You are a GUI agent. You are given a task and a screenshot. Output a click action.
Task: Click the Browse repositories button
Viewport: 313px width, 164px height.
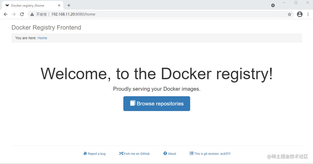click(156, 103)
